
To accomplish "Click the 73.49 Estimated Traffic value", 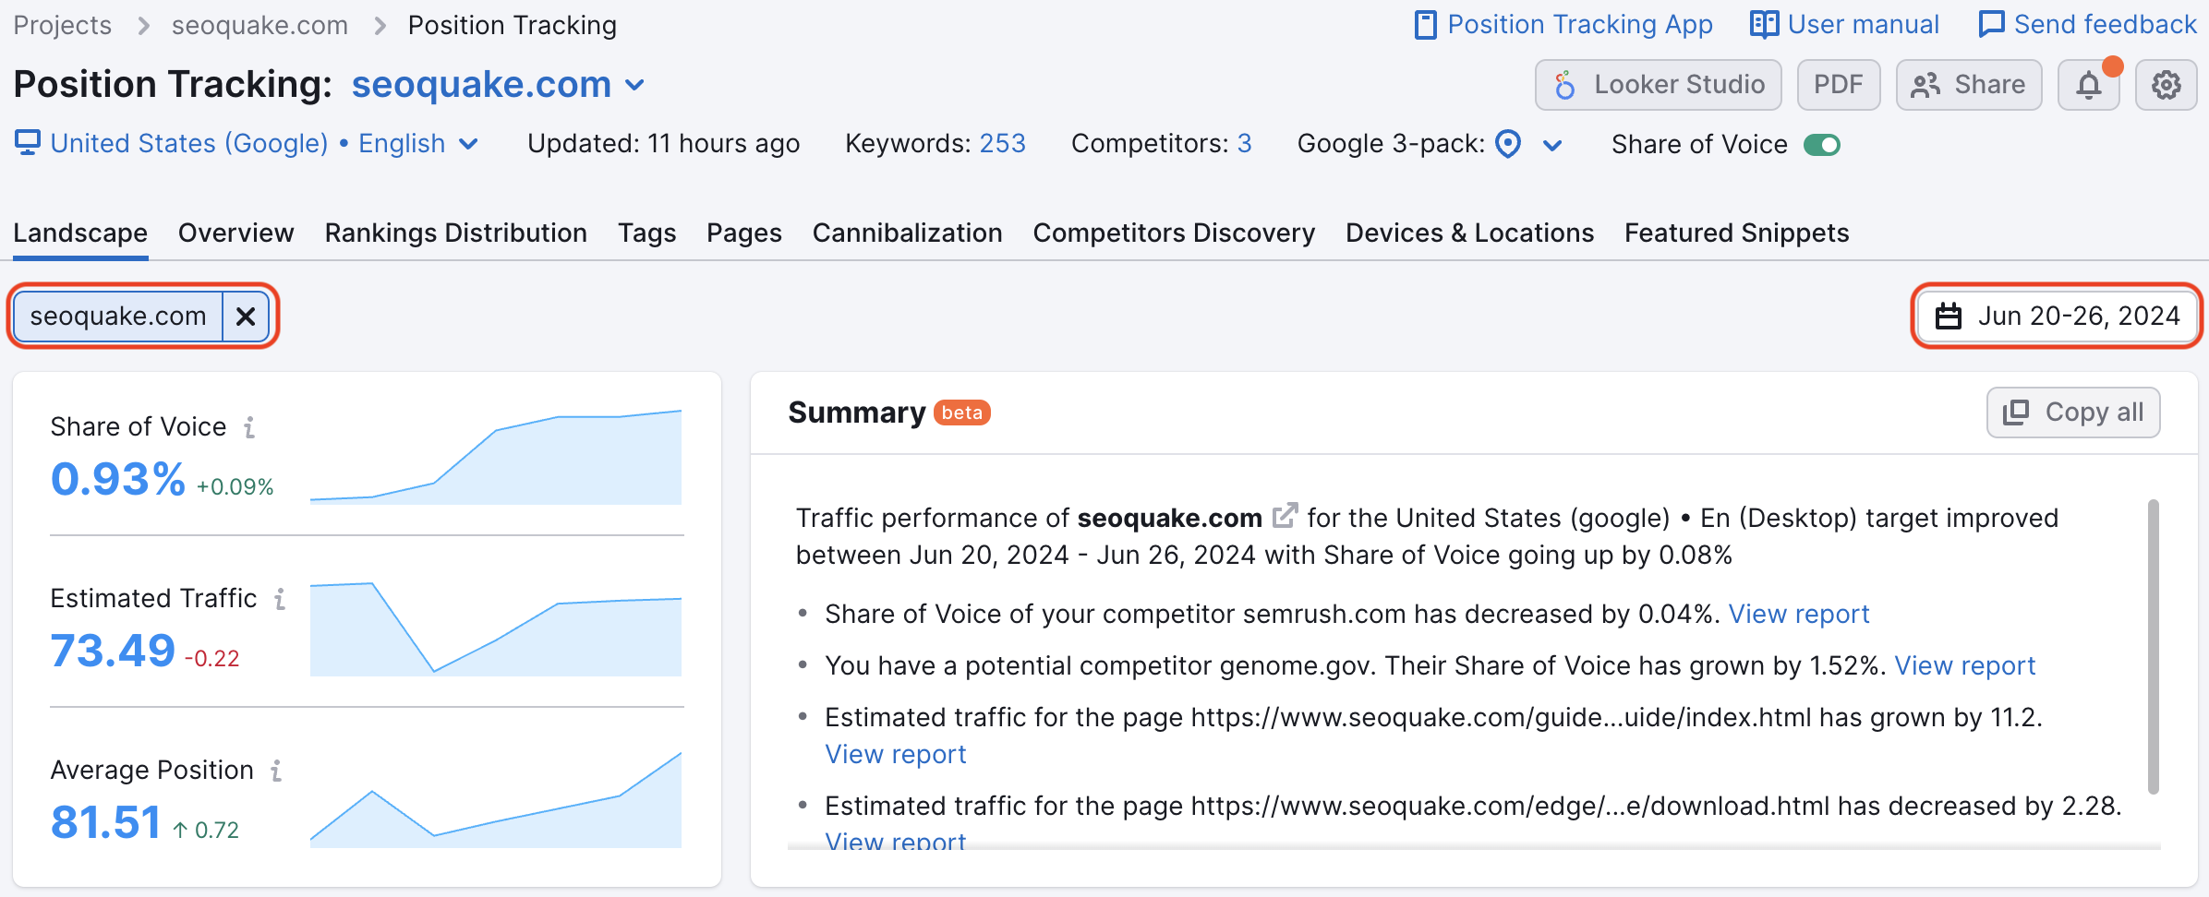I will (113, 651).
